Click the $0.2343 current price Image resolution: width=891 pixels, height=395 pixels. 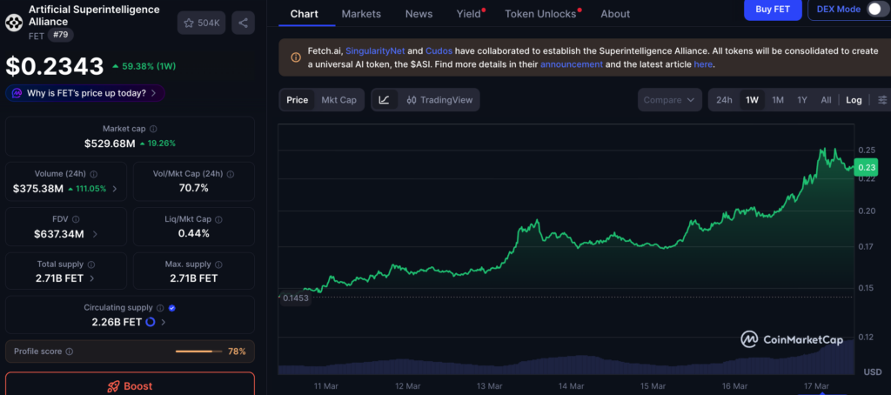(55, 66)
